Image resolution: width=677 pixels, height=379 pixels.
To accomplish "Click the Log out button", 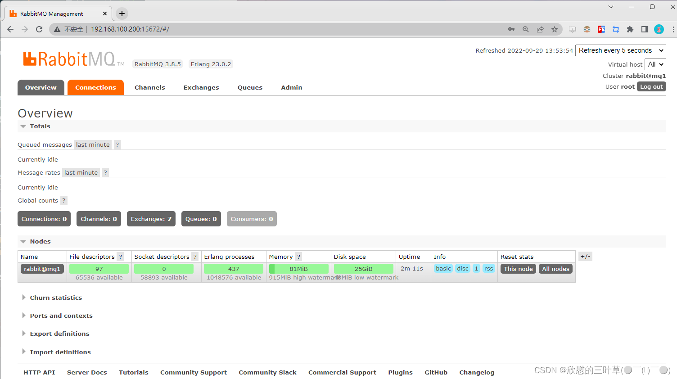I will [651, 86].
